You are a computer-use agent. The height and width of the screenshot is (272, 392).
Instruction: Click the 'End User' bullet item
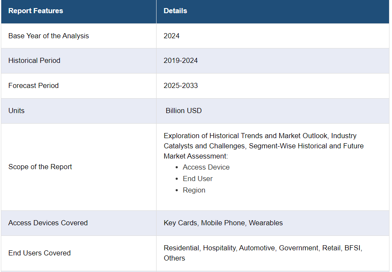pyautogui.click(x=198, y=178)
